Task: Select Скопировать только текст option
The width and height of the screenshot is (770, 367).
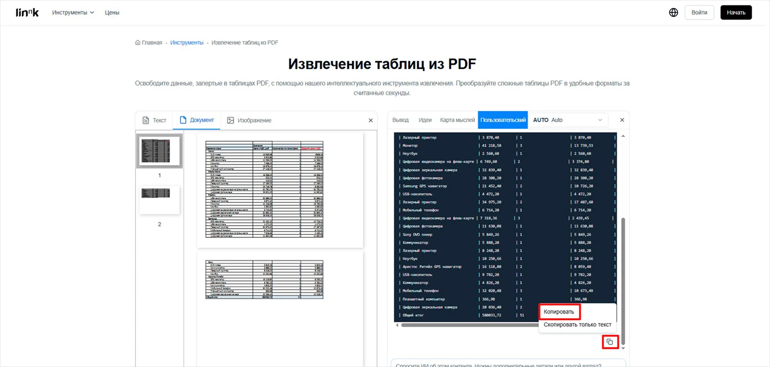Action: [577, 324]
